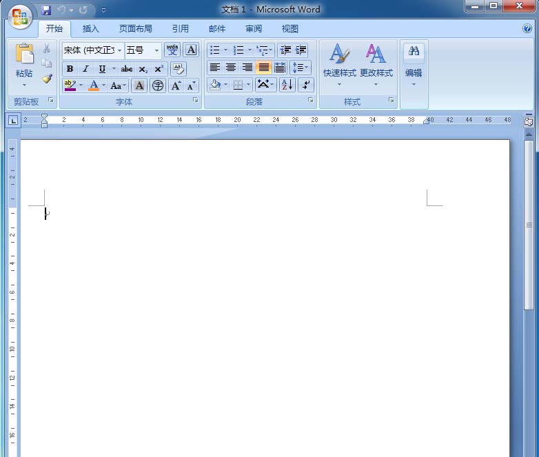Save document using floppy disk icon
The height and width of the screenshot is (457, 539).
pos(46,10)
